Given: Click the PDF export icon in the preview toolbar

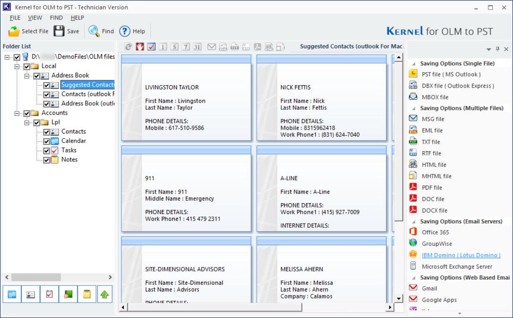Looking at the screenshot, I should pyautogui.click(x=258, y=47).
